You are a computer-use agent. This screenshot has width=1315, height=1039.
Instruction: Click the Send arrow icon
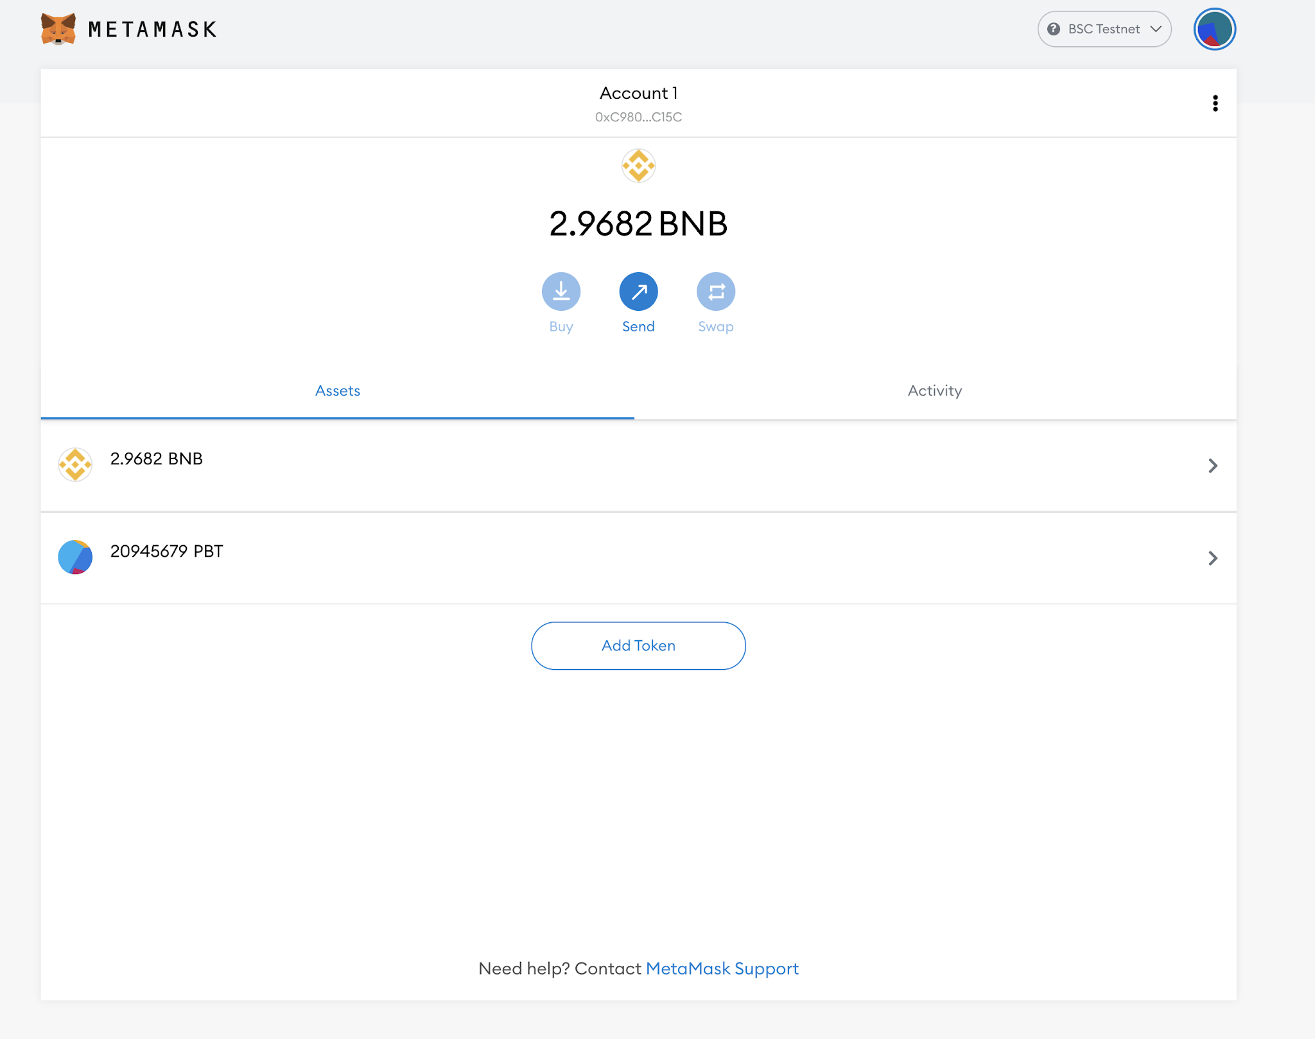pyautogui.click(x=638, y=292)
